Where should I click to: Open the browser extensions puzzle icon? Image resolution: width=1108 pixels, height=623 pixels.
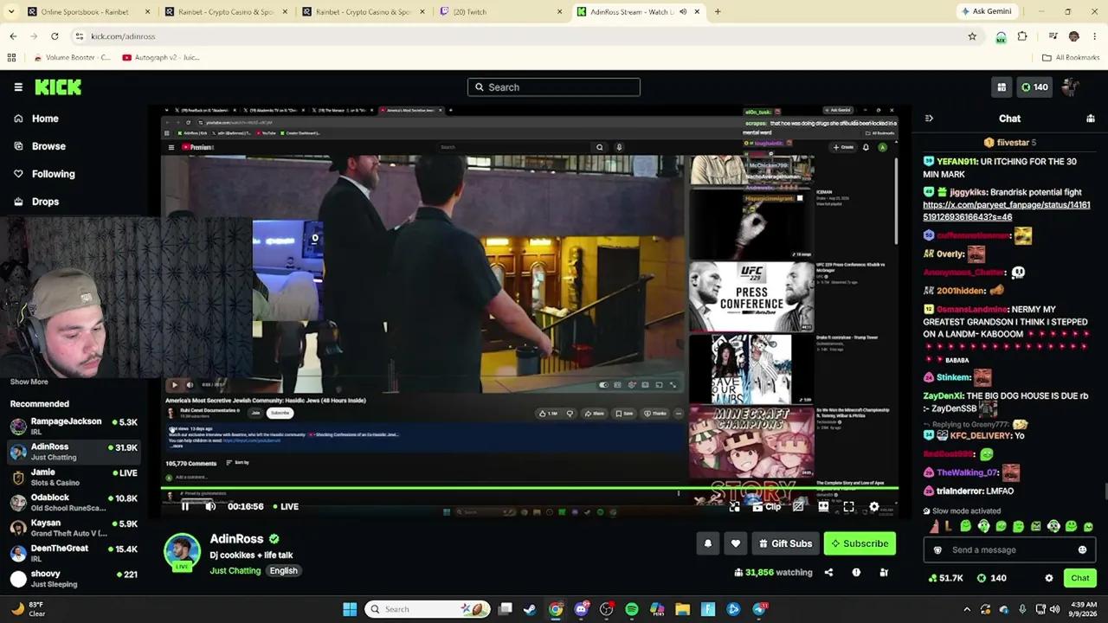point(1022,36)
